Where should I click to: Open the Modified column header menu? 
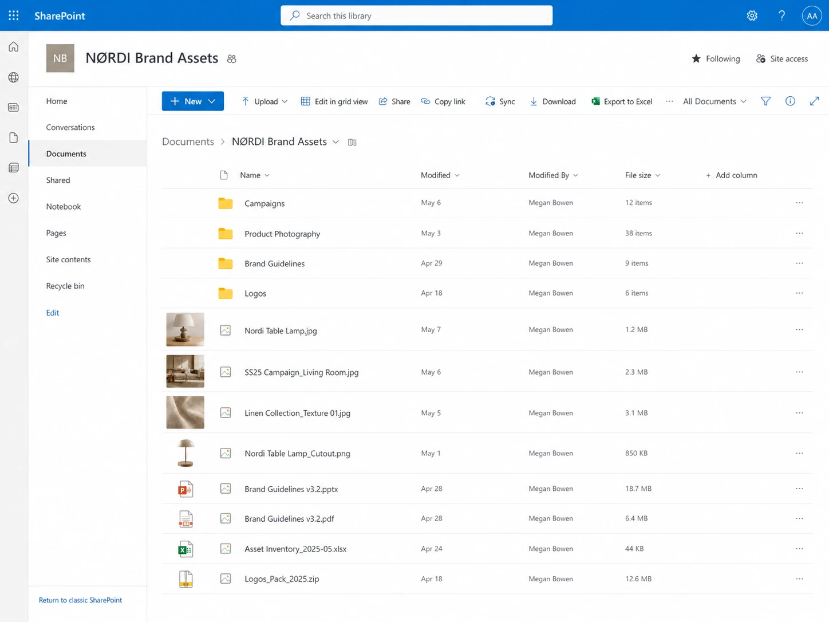pos(440,175)
